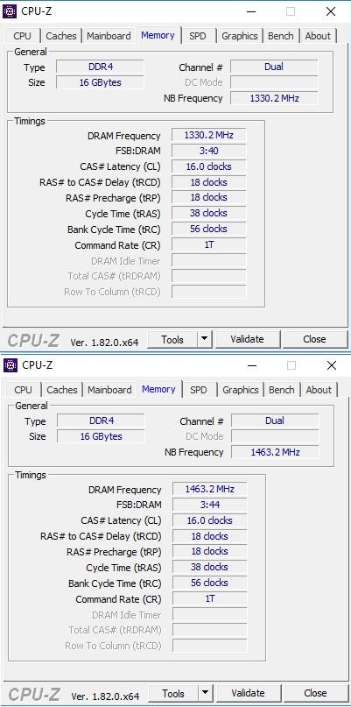The width and height of the screenshot is (351, 707).
Task: Click Tools button in bottom window
Action: [x=173, y=694]
